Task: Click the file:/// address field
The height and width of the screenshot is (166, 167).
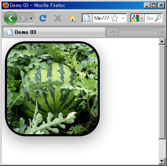Action: click(x=102, y=18)
